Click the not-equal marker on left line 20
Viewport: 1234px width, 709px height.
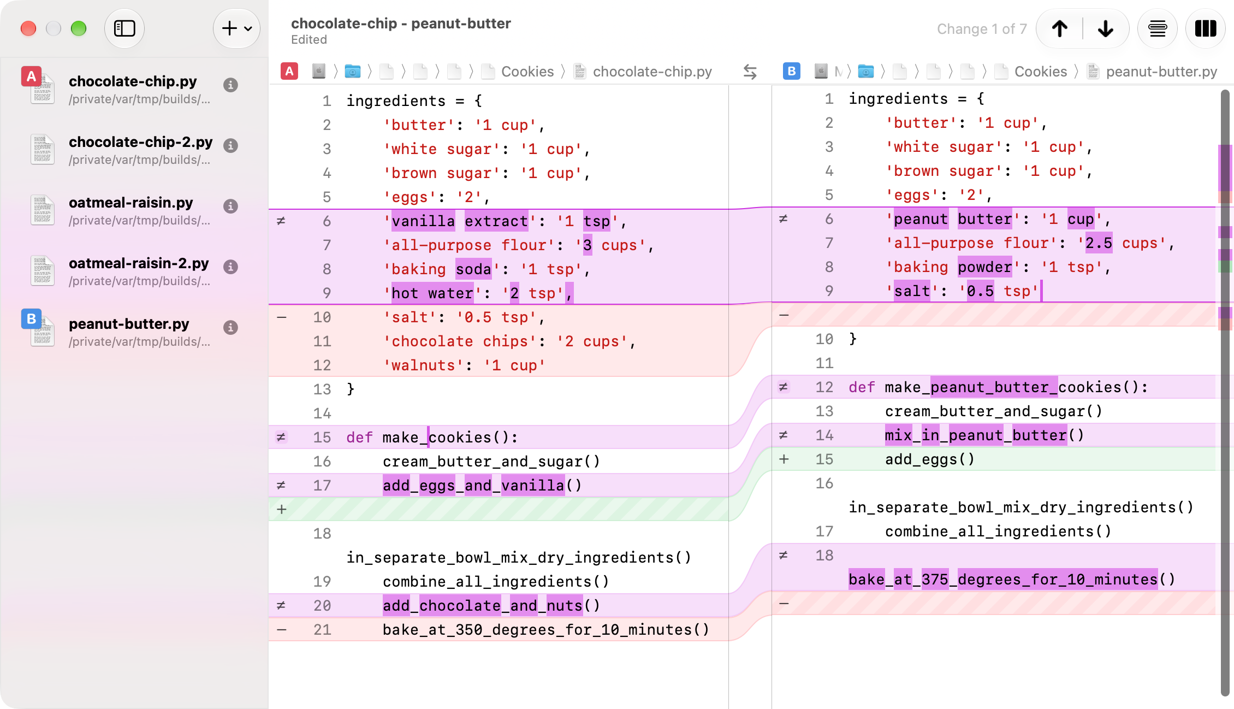pyautogui.click(x=281, y=606)
